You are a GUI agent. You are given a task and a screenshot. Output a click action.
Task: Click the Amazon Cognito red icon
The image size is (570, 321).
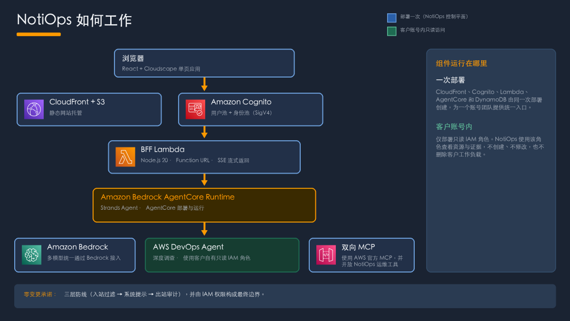(195, 109)
